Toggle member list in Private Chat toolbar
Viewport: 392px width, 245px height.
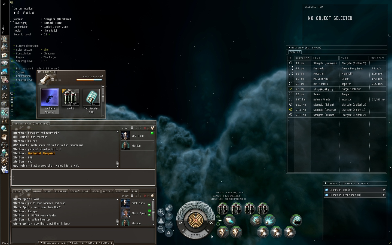pyautogui.click(x=153, y=128)
